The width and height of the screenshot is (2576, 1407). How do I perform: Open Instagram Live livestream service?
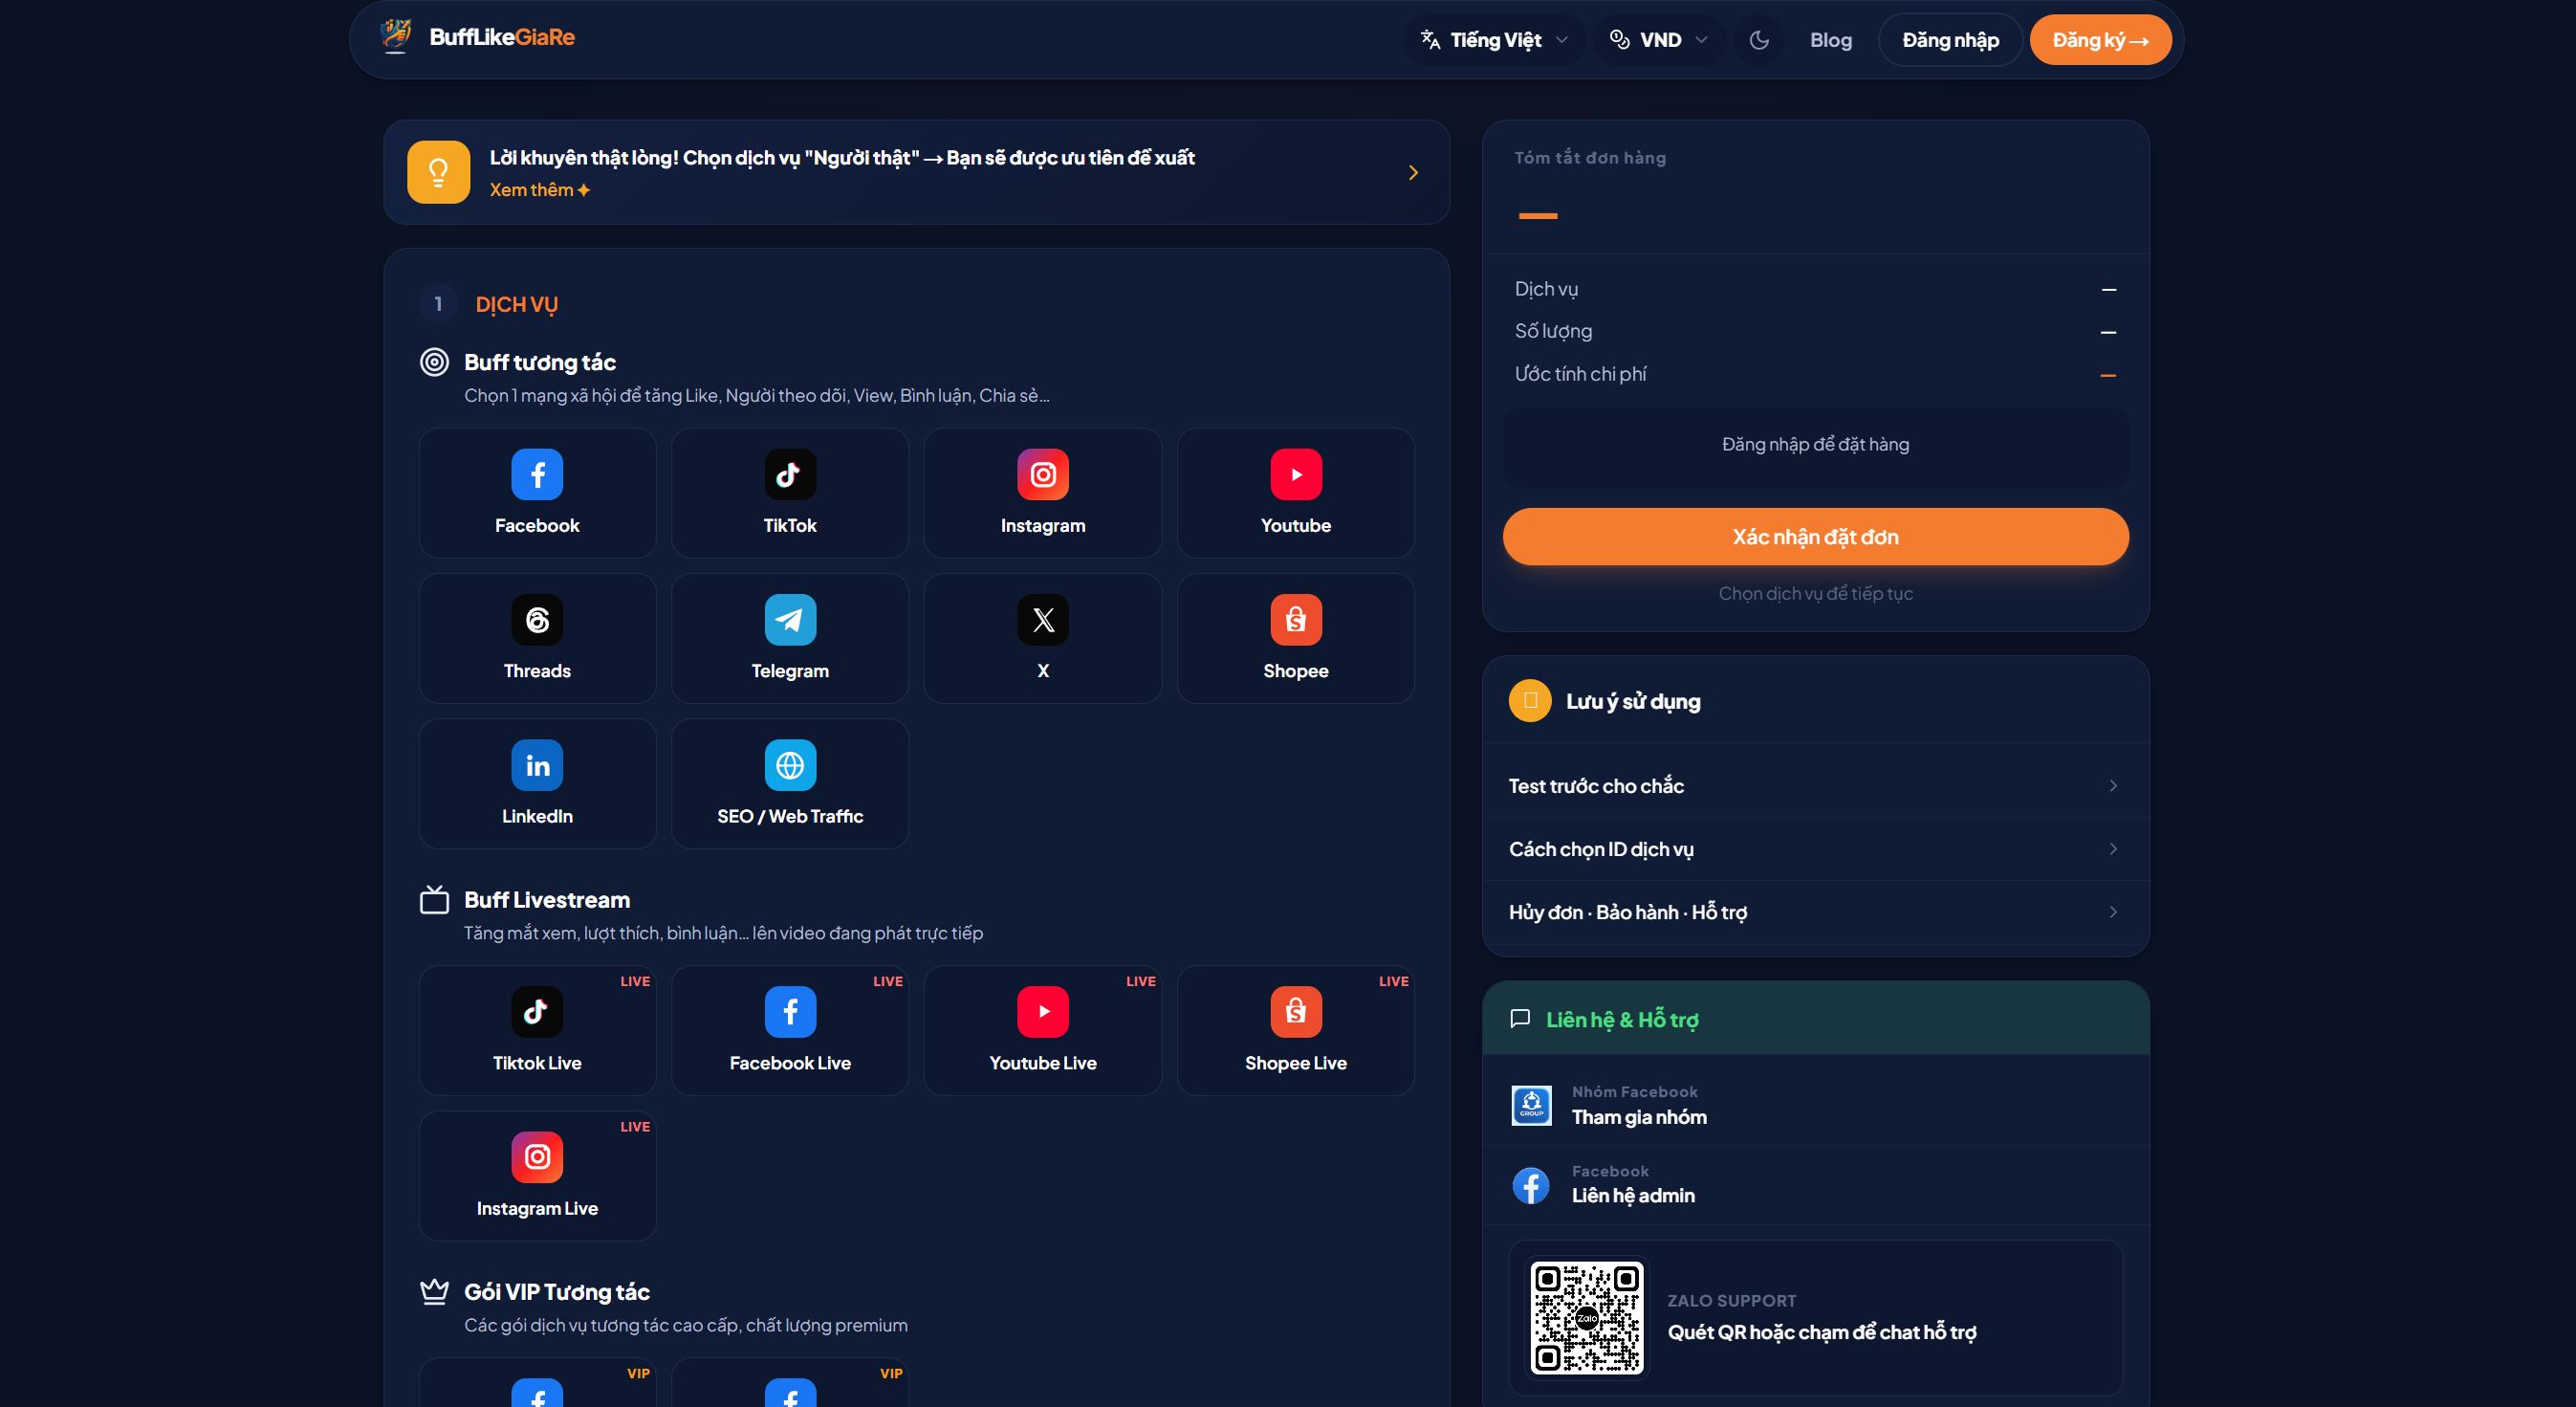click(x=537, y=1176)
